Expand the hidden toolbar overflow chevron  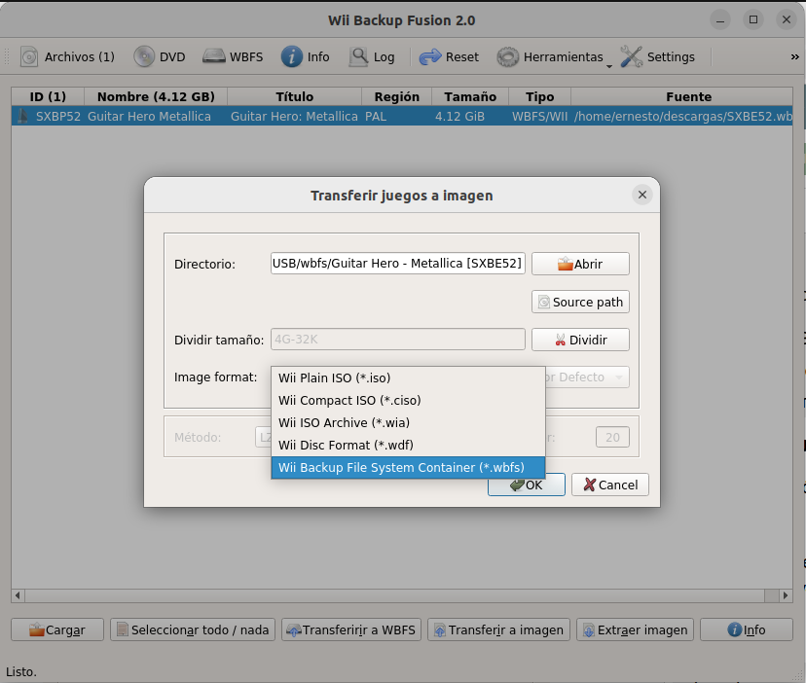pos(794,57)
